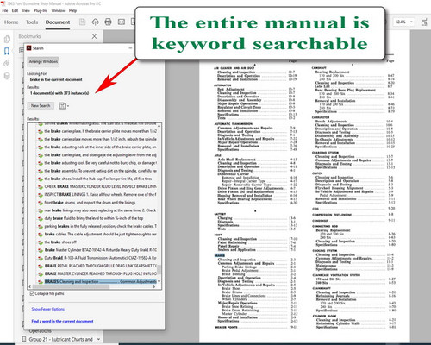Click the Save file toolbar icon

tap(82, 22)
